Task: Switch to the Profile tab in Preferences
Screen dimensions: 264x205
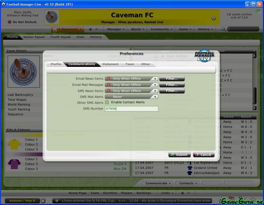Action: click(x=56, y=64)
